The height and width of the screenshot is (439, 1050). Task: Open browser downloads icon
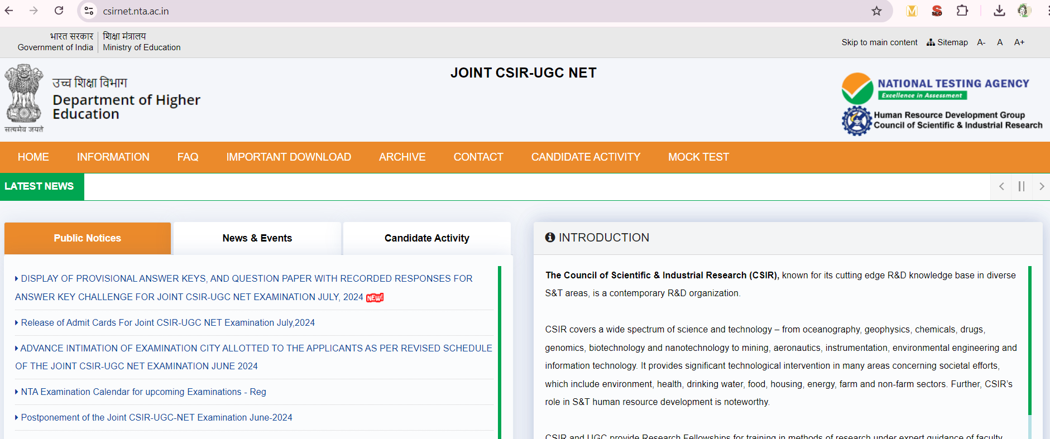[x=999, y=11]
